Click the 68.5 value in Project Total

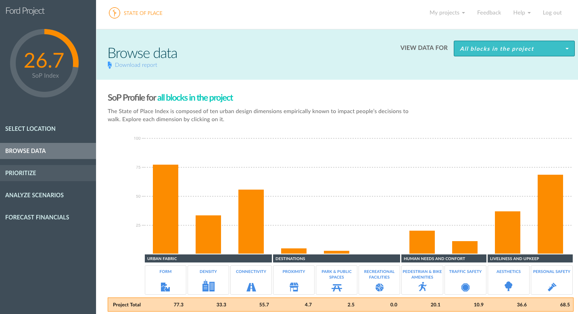pyautogui.click(x=564, y=305)
